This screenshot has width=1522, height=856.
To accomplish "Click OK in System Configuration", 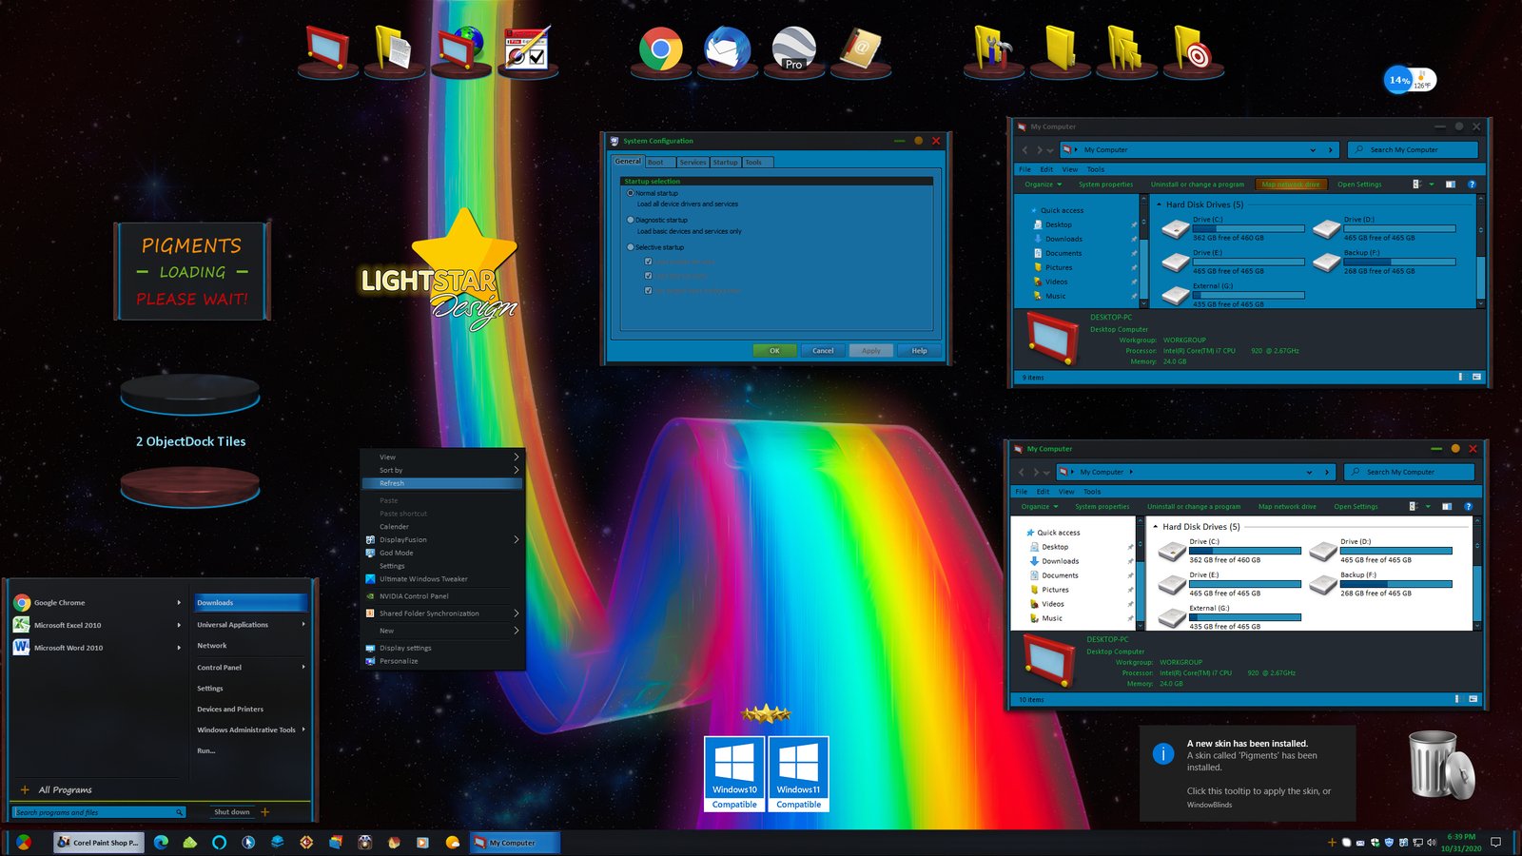I will [x=774, y=350].
